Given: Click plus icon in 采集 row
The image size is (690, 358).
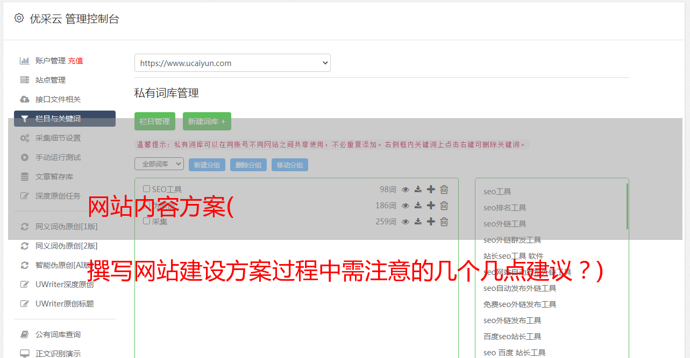Looking at the screenshot, I should click(431, 222).
